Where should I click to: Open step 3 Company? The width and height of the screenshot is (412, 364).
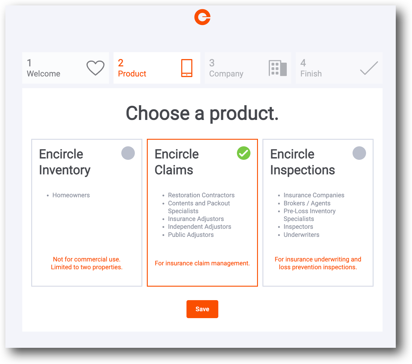pos(248,68)
